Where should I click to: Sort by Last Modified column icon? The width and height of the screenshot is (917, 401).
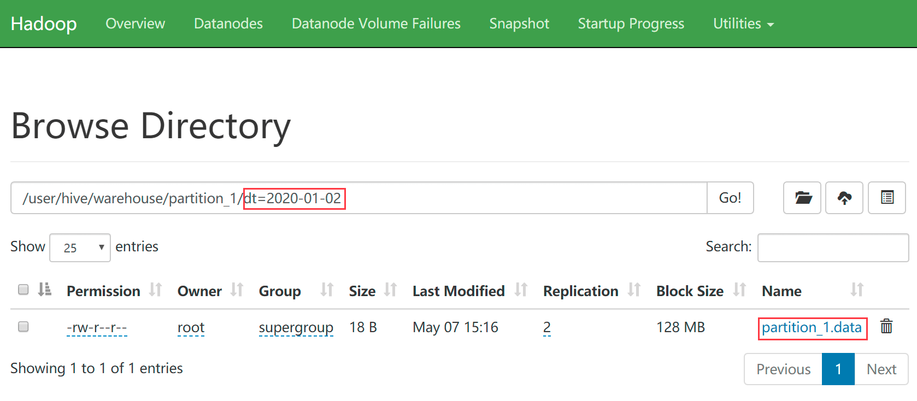click(521, 290)
